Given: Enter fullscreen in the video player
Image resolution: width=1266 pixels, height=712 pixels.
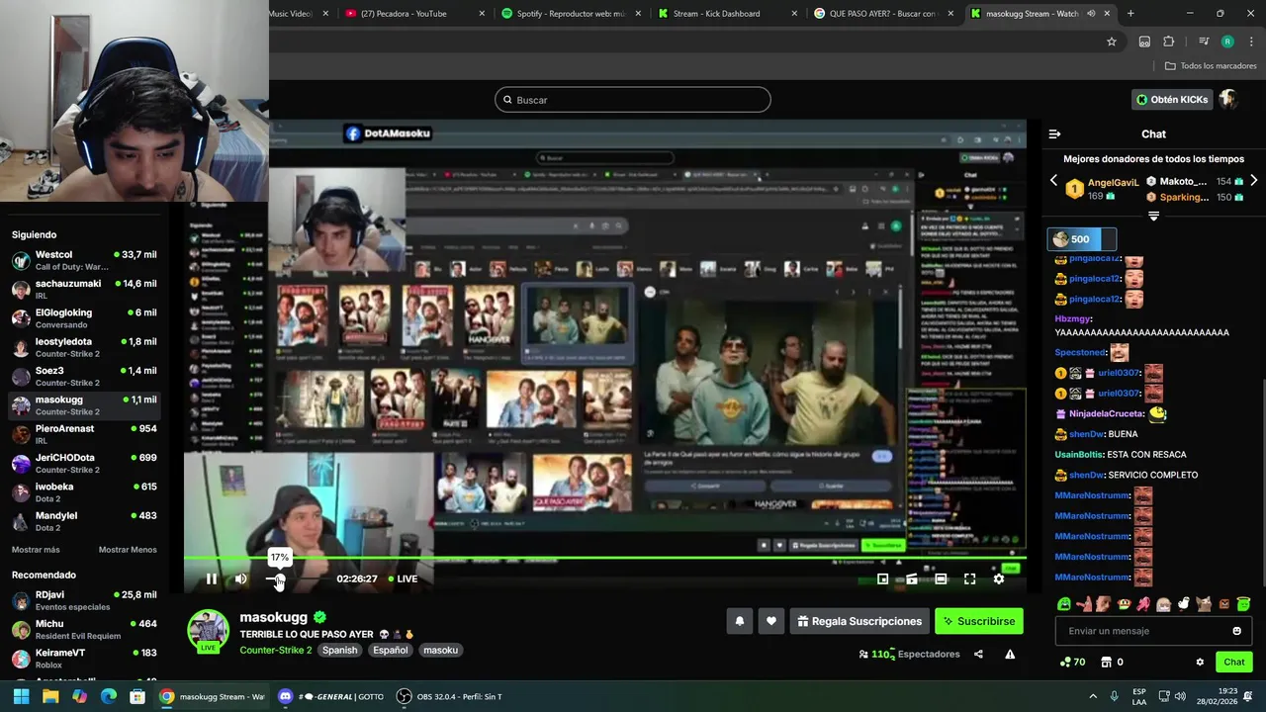Looking at the screenshot, I should 969,579.
